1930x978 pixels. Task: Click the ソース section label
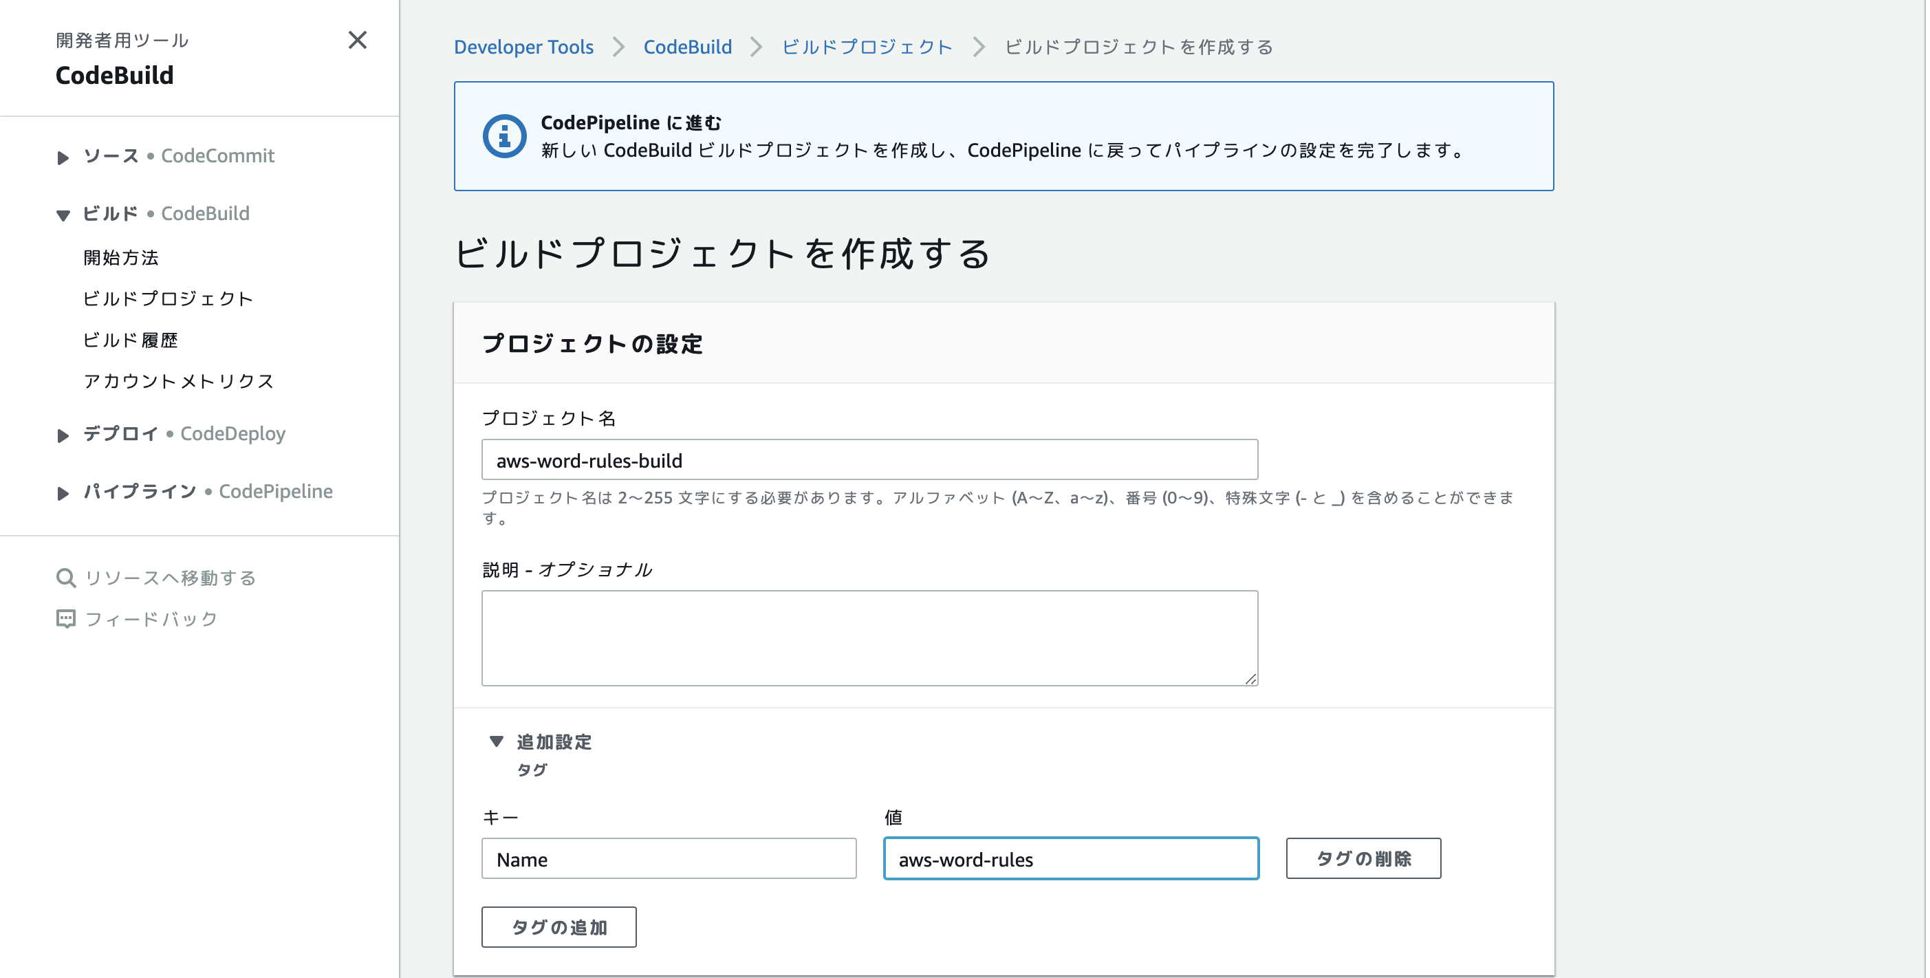point(111,156)
